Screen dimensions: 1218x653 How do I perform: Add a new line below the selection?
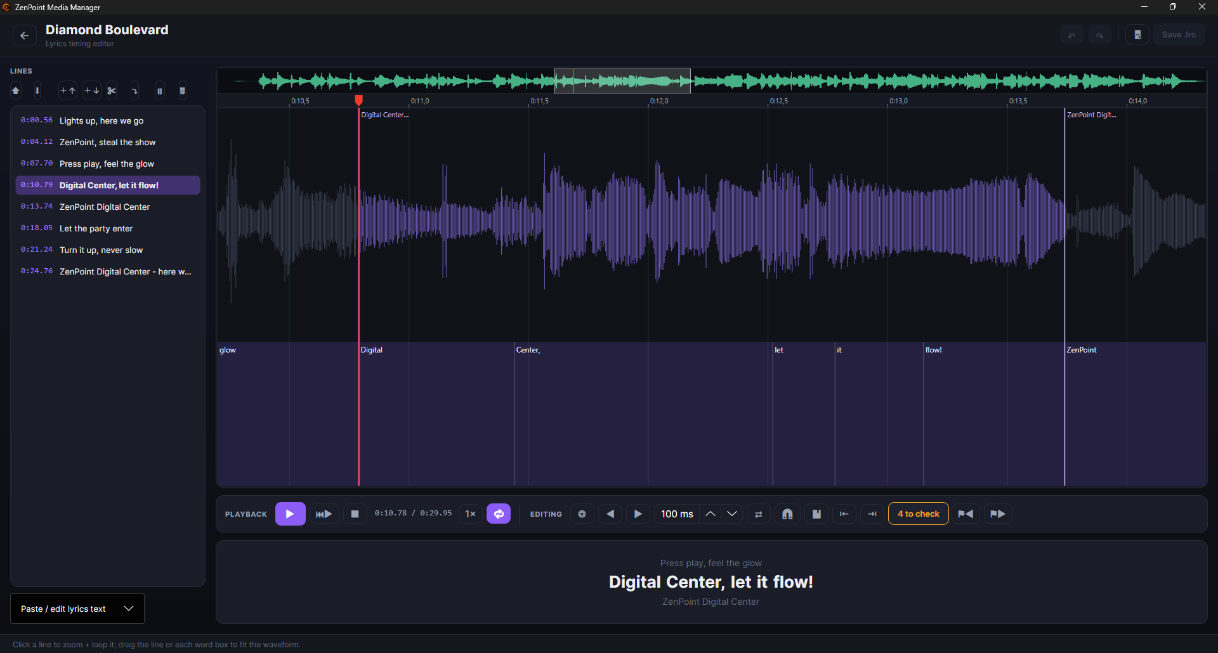[x=92, y=91]
